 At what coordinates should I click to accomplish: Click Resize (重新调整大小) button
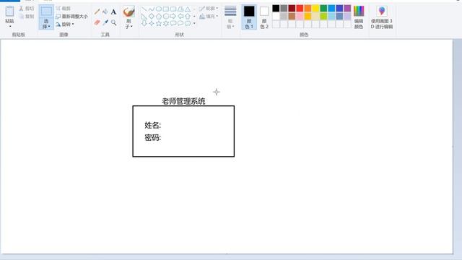[71, 17]
